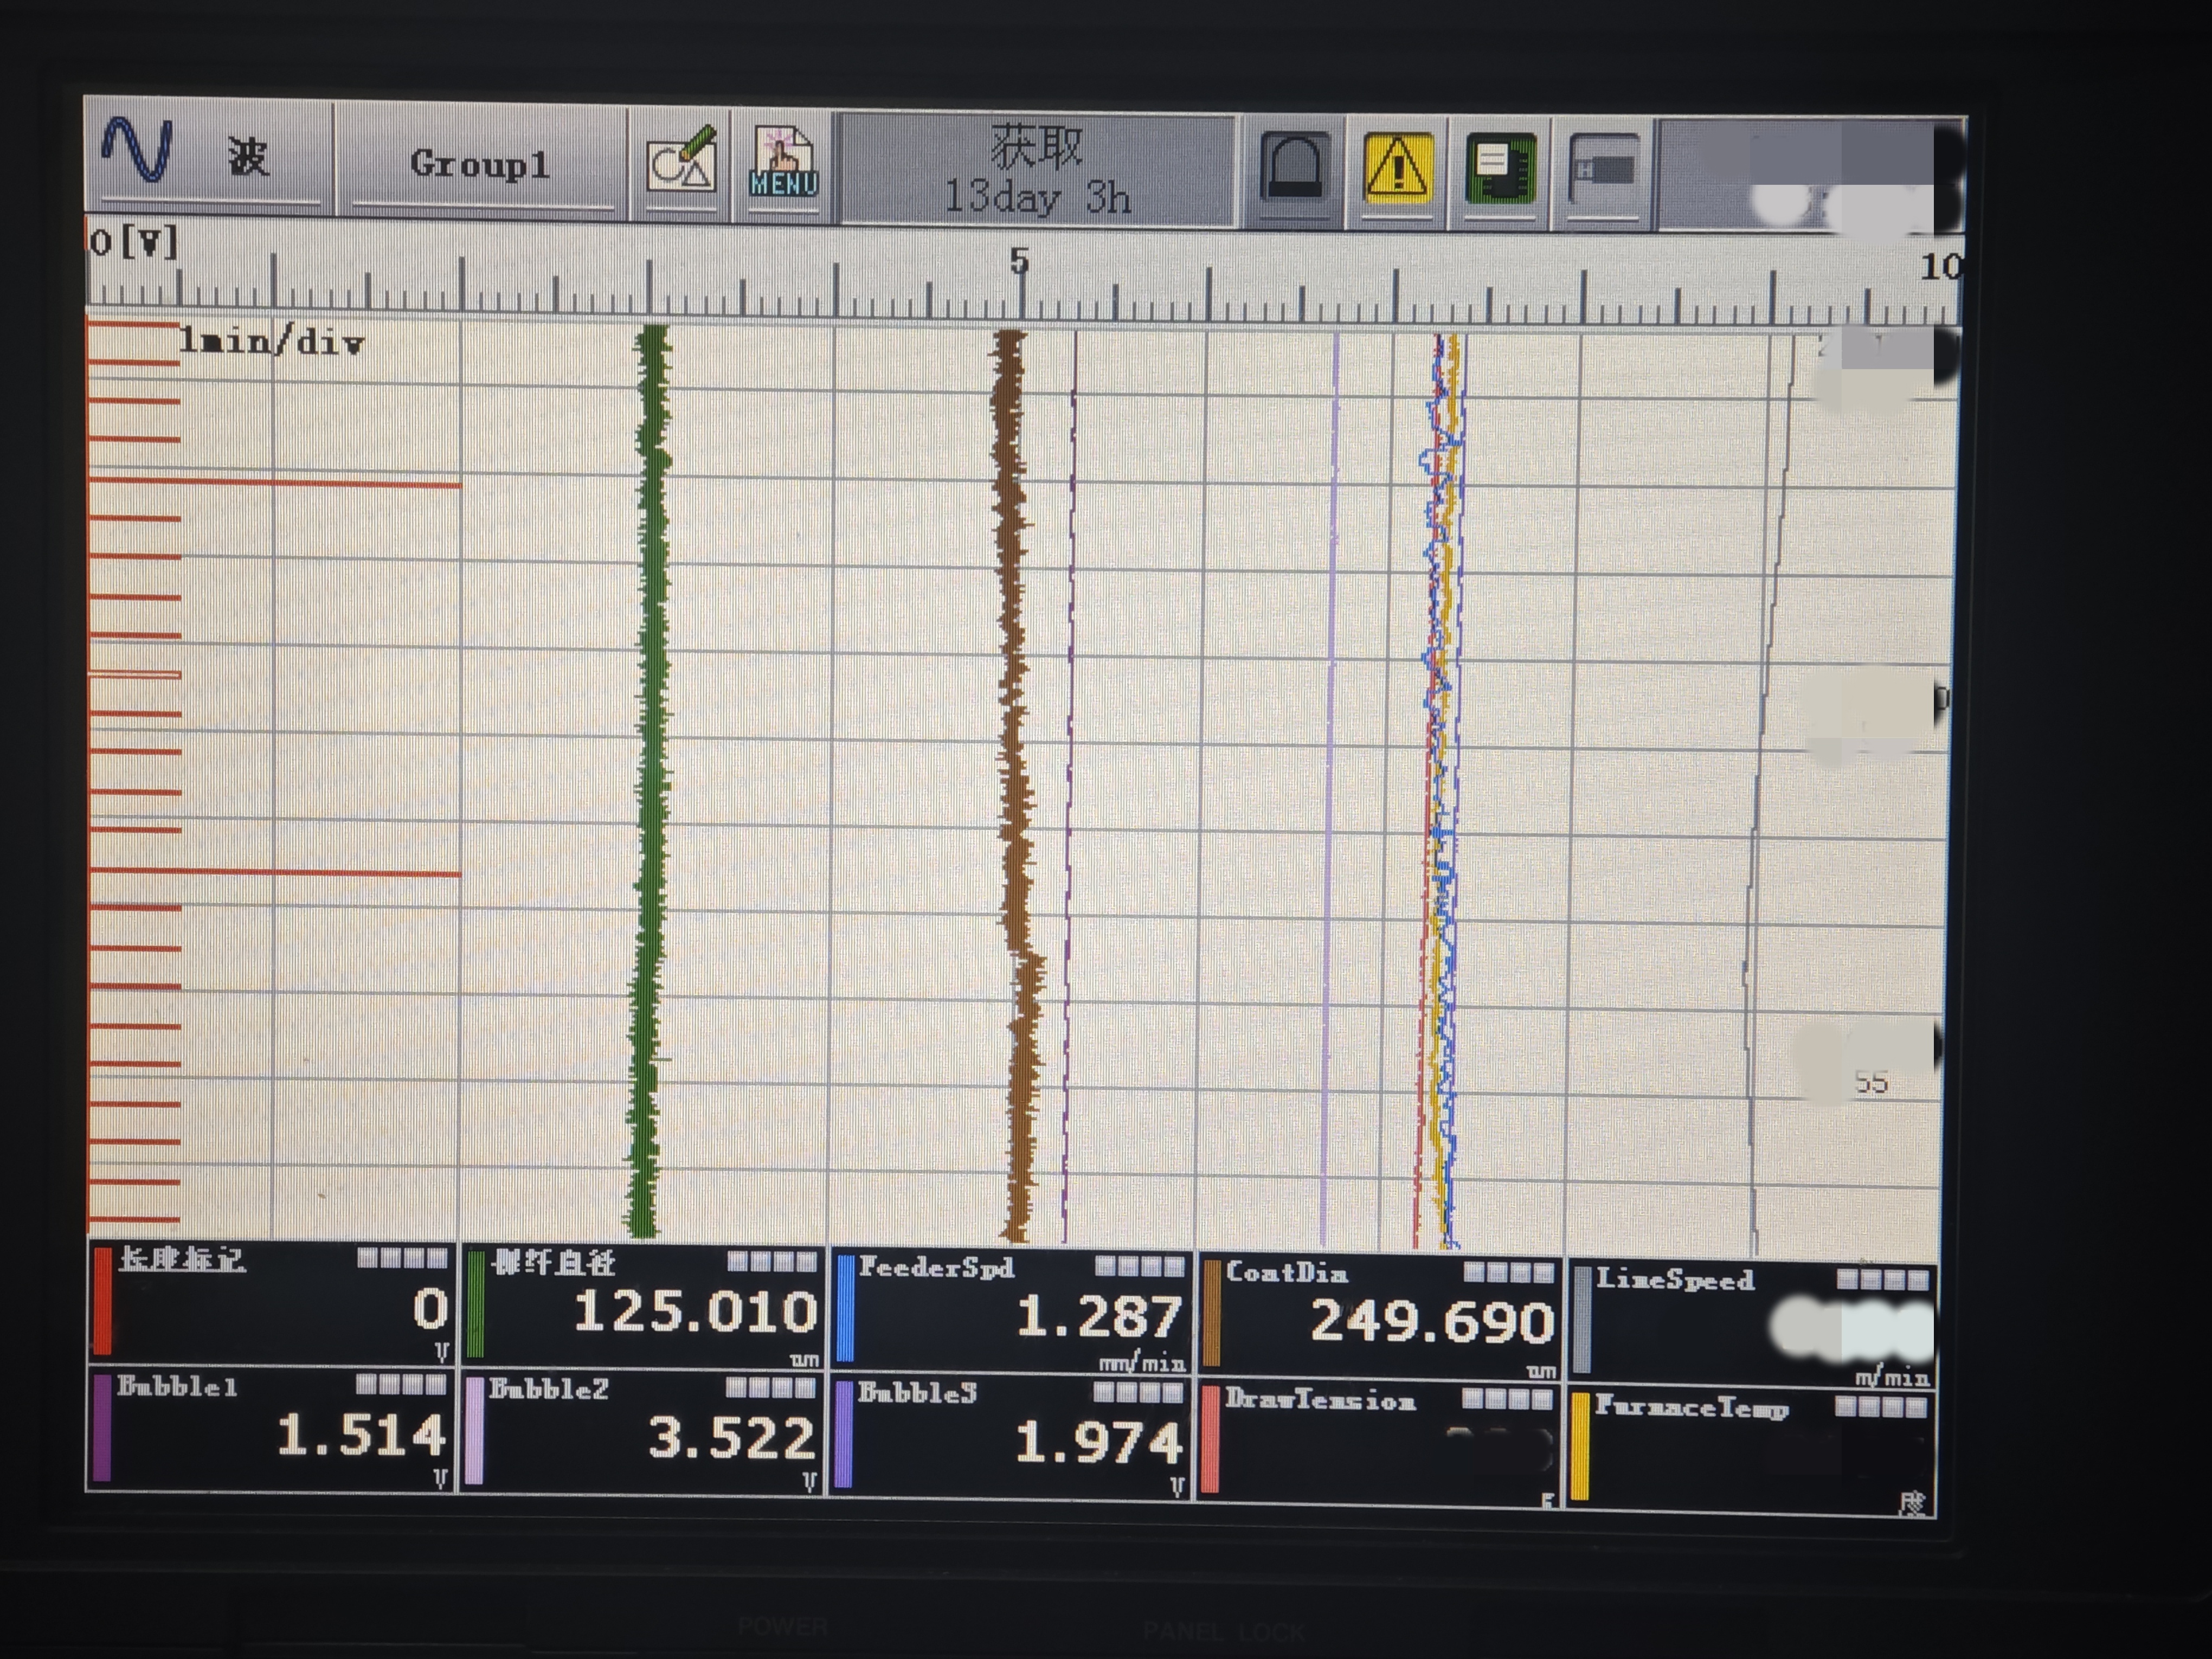Image resolution: width=2212 pixels, height=1659 pixels.
Task: Click the alarm bell icon
Action: pos(1294,168)
